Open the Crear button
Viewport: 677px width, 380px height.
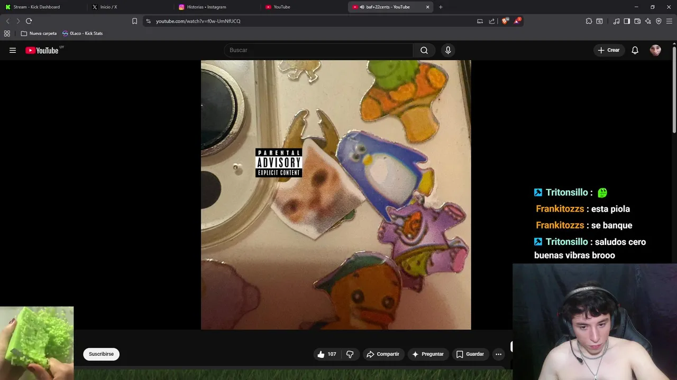coord(608,50)
